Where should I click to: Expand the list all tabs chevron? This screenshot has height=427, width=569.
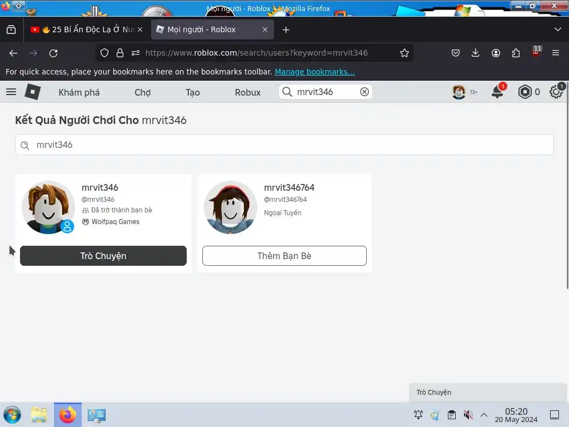[x=558, y=29]
